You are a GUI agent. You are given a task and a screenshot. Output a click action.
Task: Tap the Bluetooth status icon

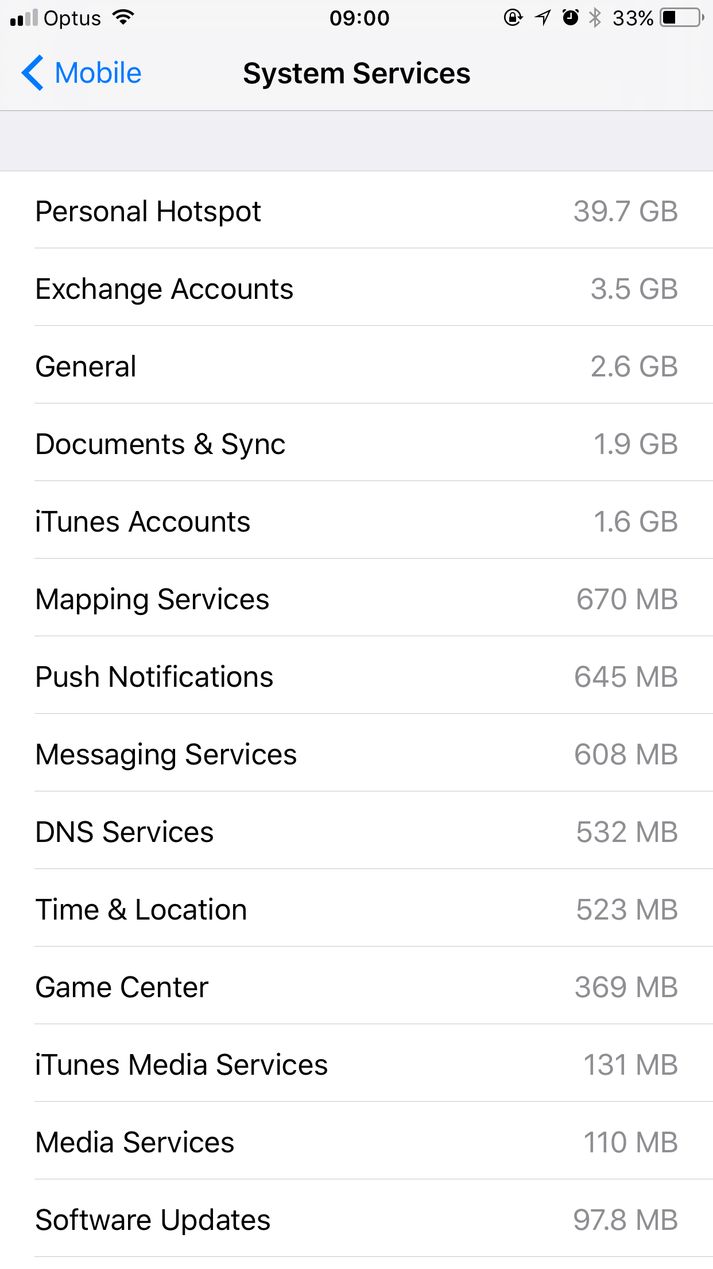click(x=595, y=18)
